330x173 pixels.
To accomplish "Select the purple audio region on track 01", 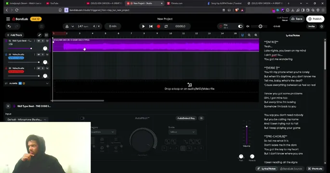I will tap(156, 45).
